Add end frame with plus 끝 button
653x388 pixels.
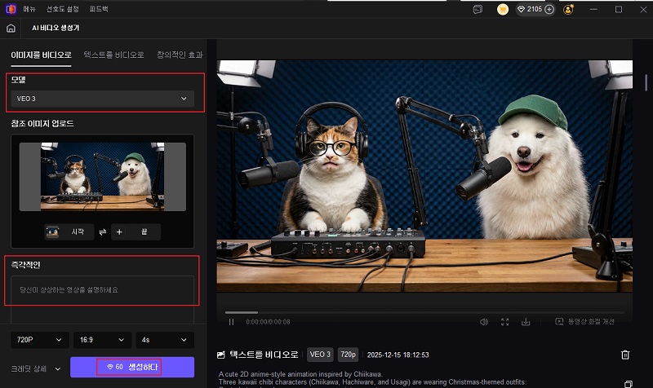tap(135, 231)
